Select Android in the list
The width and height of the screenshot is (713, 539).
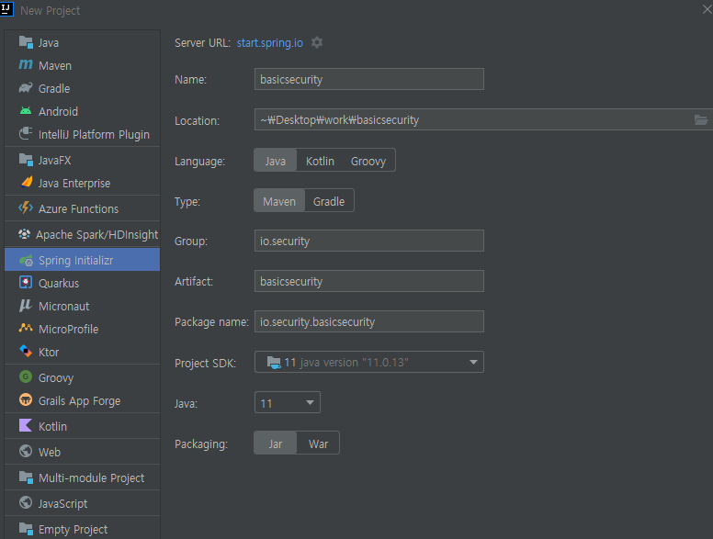coord(83,111)
